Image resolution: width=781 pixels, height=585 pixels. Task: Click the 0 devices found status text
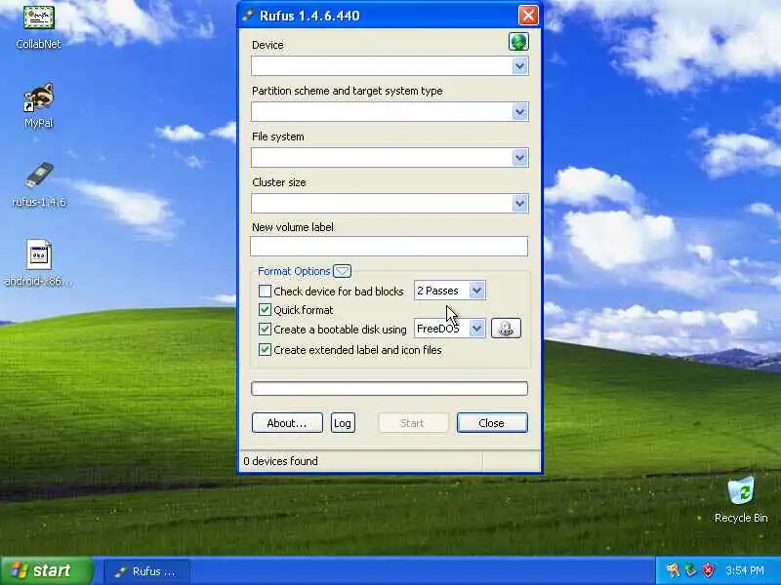280,461
